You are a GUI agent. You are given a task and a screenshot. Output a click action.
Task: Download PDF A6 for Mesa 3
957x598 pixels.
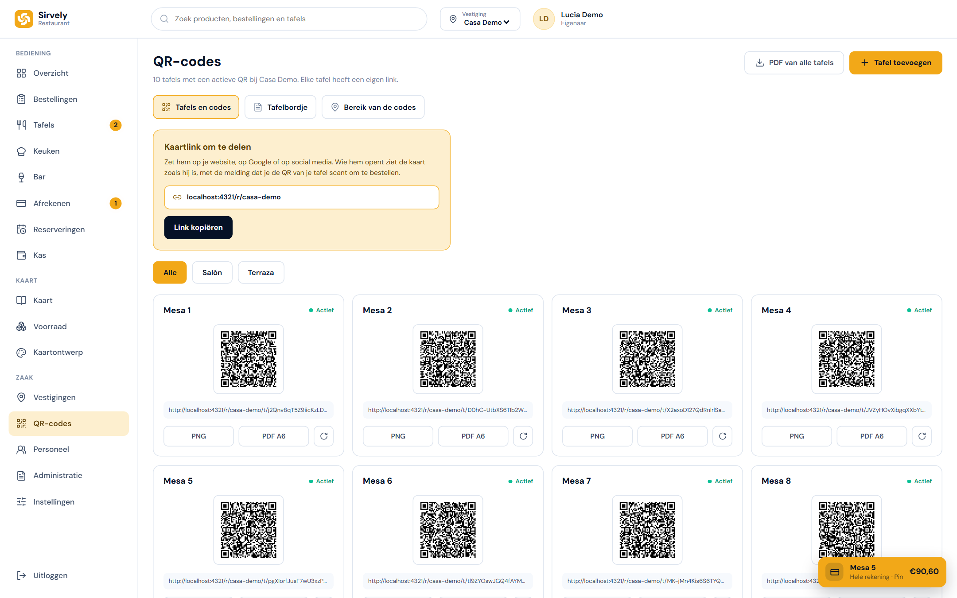[672, 436]
